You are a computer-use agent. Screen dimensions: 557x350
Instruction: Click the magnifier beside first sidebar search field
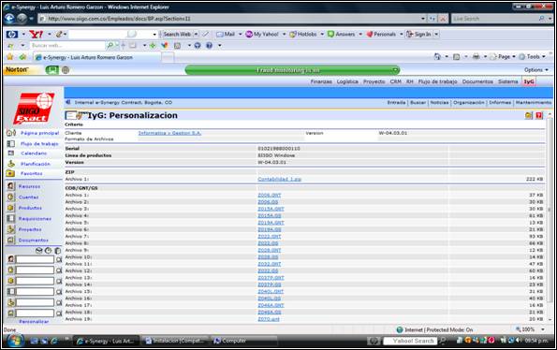tap(59, 260)
